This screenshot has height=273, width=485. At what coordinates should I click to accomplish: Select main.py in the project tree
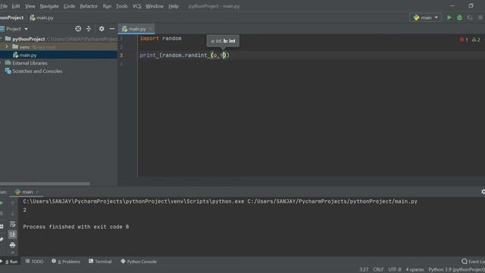click(28, 55)
